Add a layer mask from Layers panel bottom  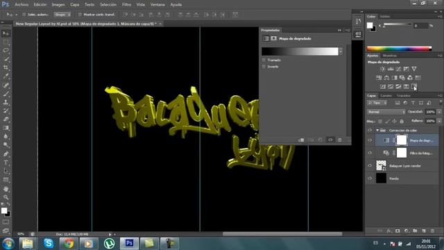pyautogui.click(x=398, y=231)
